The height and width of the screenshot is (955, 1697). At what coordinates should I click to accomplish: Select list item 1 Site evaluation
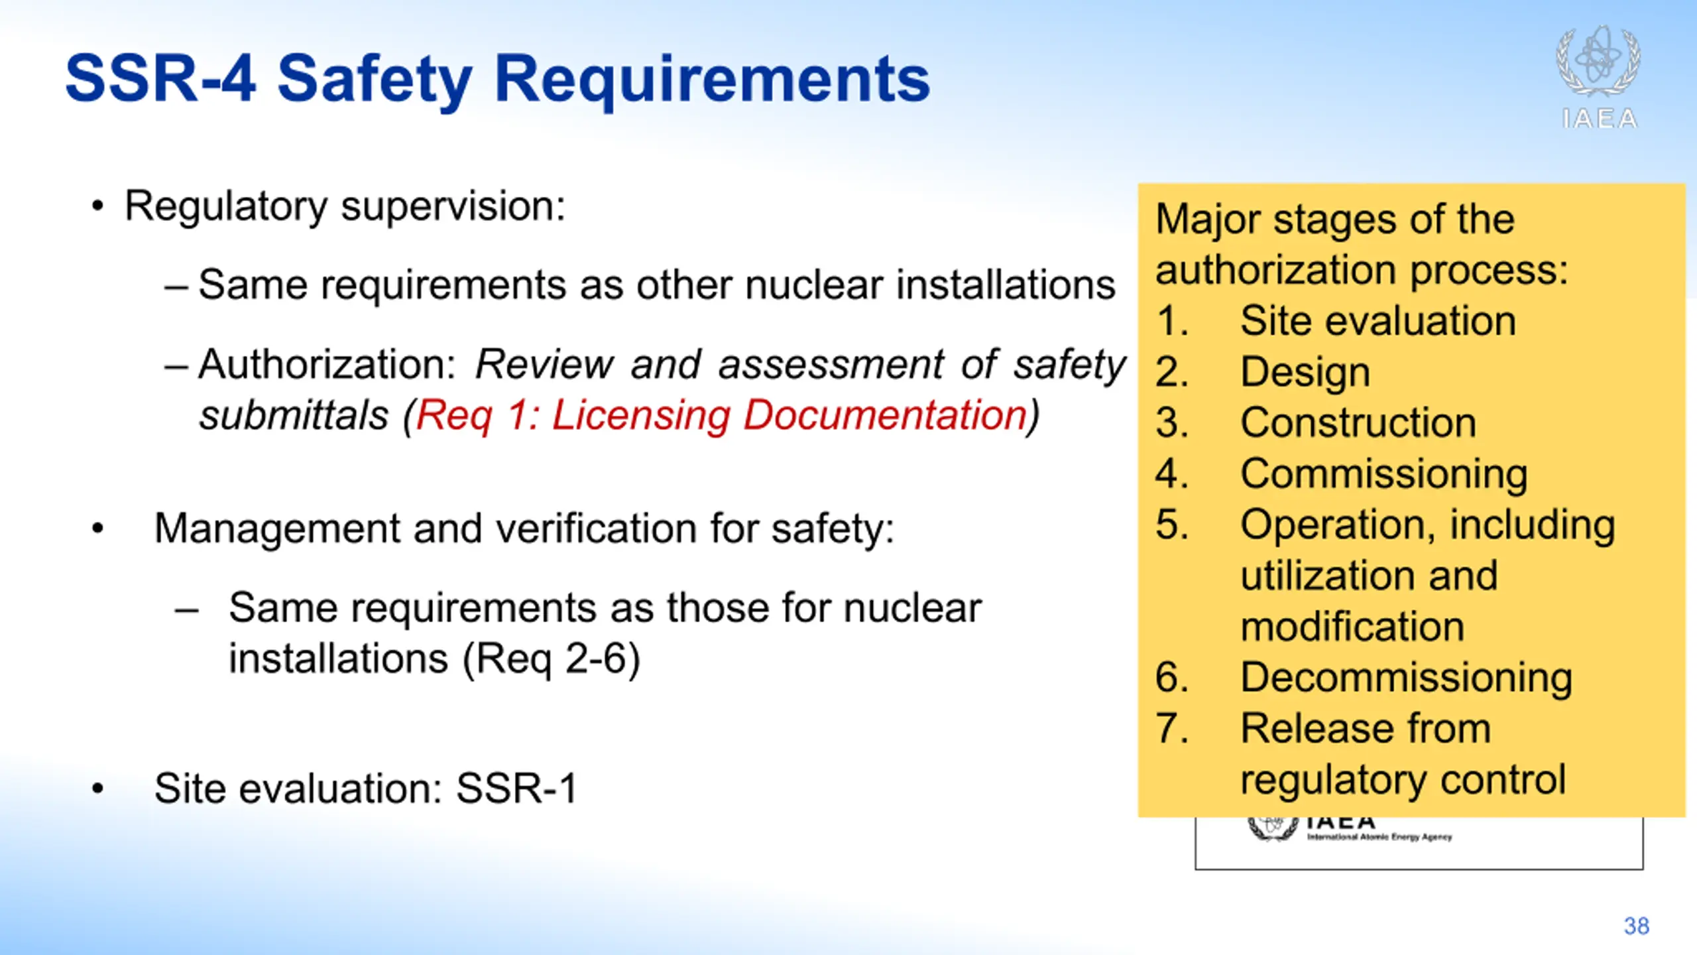click(x=1336, y=322)
